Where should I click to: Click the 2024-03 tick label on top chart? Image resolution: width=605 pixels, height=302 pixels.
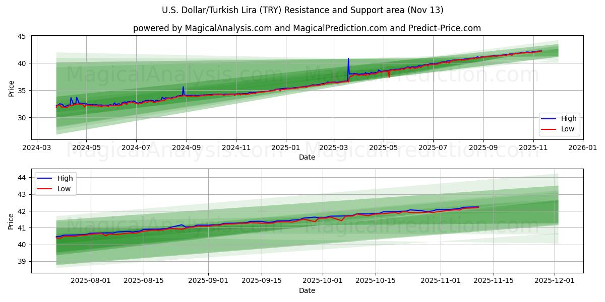pyautogui.click(x=36, y=148)
